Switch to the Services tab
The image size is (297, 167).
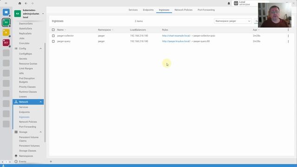(133, 10)
